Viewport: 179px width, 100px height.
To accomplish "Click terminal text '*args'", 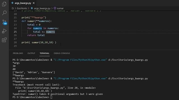I will tap(16, 63).
